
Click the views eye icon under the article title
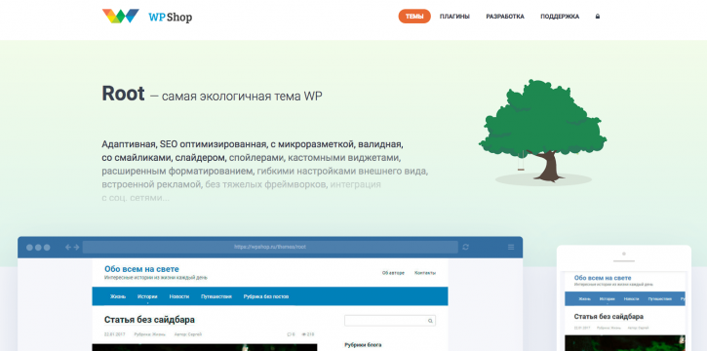[x=304, y=334]
